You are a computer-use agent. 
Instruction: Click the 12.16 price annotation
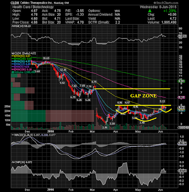pos(63,70)
